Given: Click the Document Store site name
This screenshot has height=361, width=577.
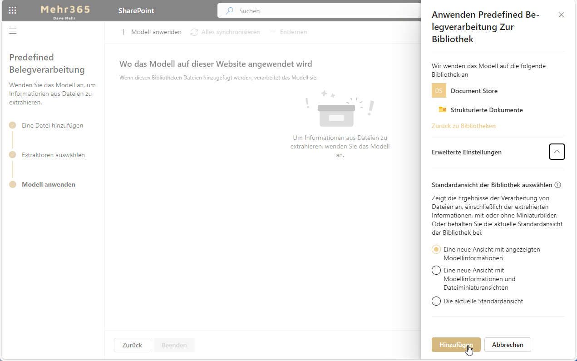Looking at the screenshot, I should point(474,91).
